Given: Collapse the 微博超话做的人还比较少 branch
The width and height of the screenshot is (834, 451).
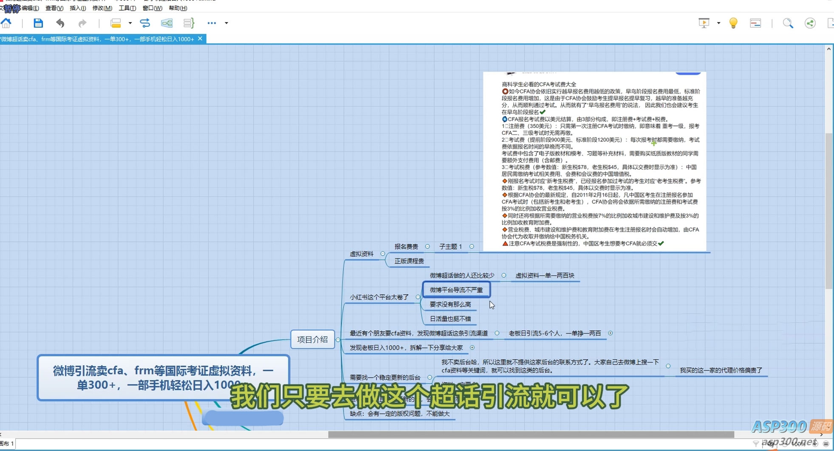Looking at the screenshot, I should [504, 275].
